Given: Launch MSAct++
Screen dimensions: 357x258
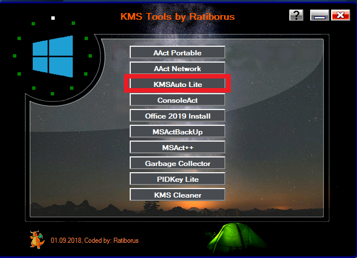Looking at the screenshot, I should tap(177, 147).
